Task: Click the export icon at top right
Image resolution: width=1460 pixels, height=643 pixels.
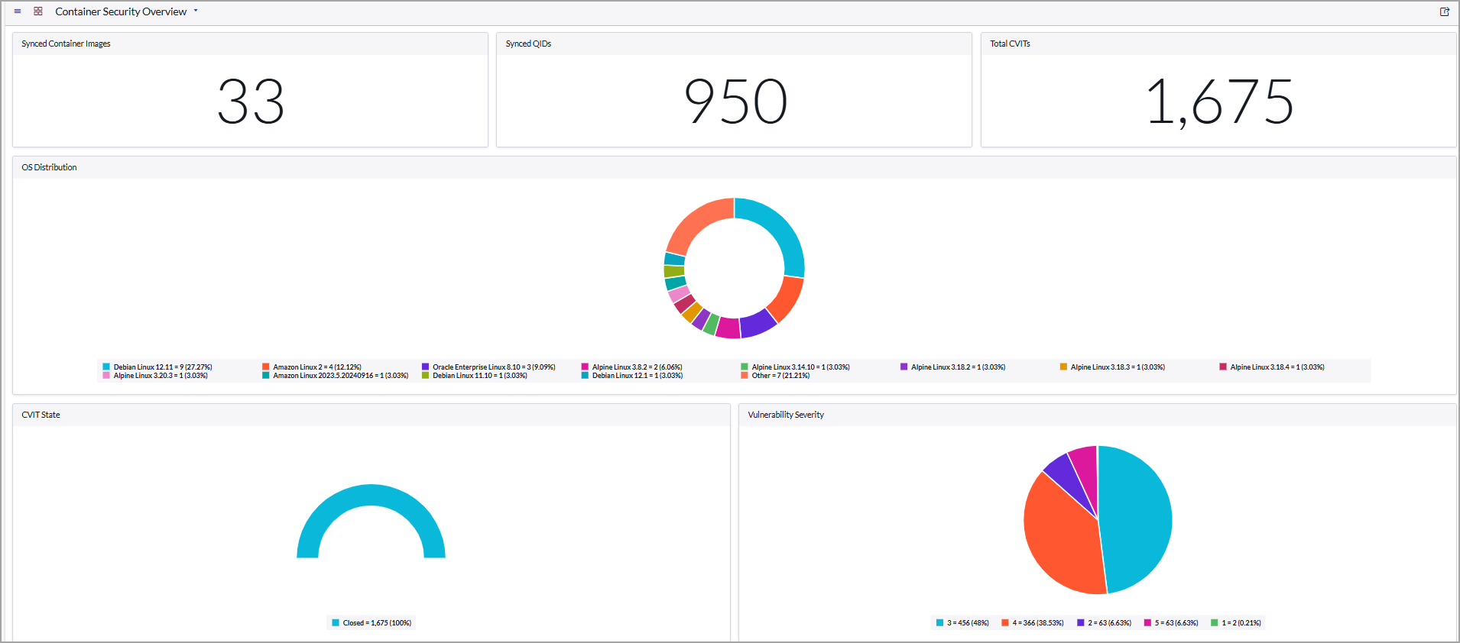Action: point(1445,11)
